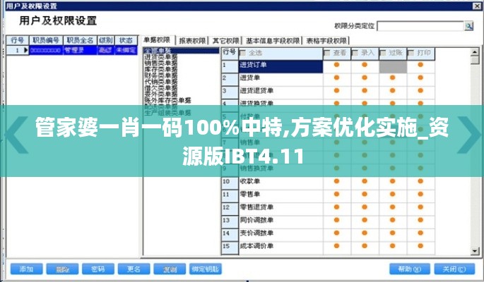
Task: Toggle 查看 permission dot for 零售退货单
Action: 336,207
